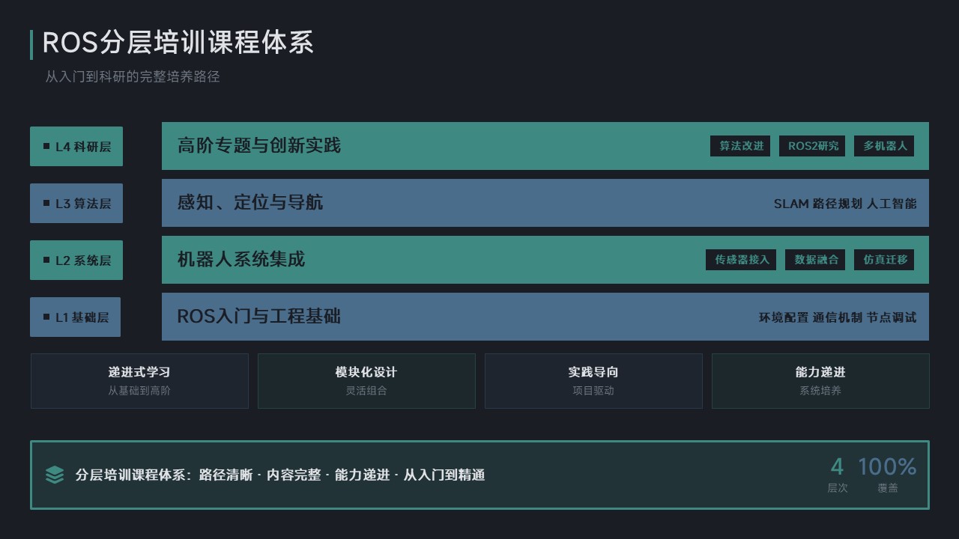
Task: Select the 传感器接入 tag
Action: [x=741, y=260]
